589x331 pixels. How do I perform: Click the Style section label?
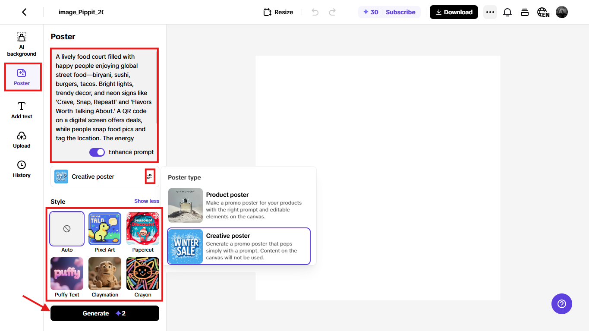(x=58, y=202)
